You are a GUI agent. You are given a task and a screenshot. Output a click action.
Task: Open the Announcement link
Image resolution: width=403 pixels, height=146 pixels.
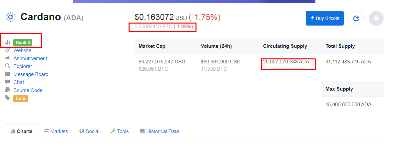click(x=30, y=58)
